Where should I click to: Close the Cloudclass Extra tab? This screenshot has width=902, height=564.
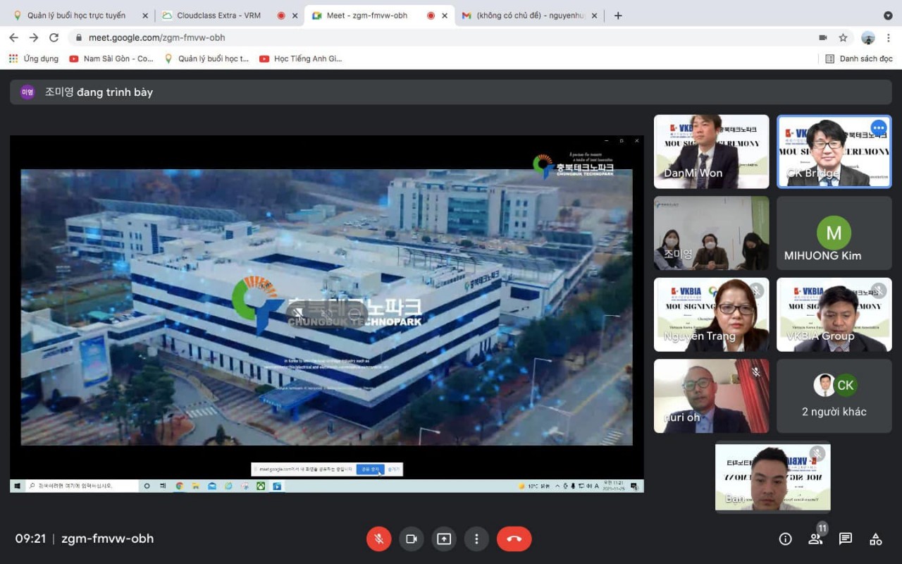(295, 16)
